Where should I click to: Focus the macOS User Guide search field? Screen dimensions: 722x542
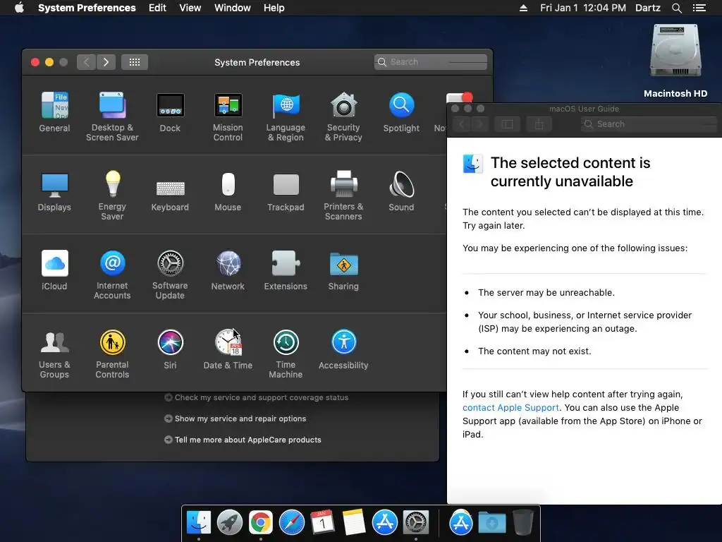[649, 124]
